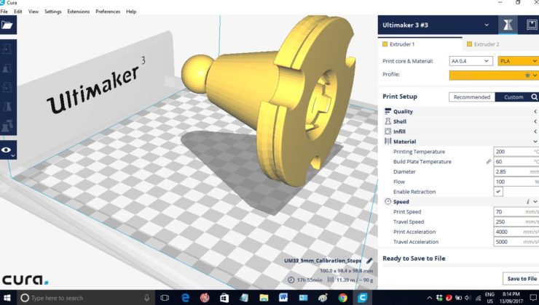Click the Diameter value field

(516, 171)
